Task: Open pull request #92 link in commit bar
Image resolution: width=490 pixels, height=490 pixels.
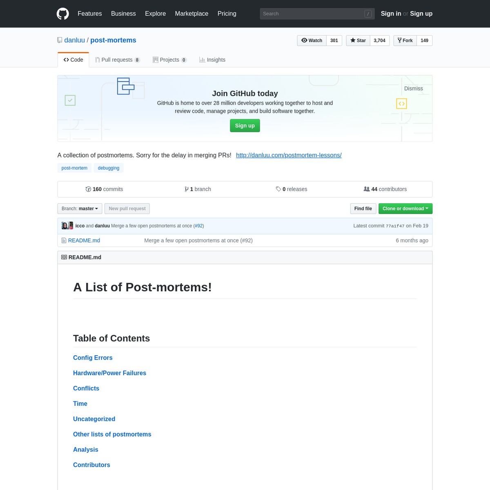Action: click(198, 226)
